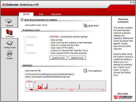Set protection slider to Permissive

point(31,53)
